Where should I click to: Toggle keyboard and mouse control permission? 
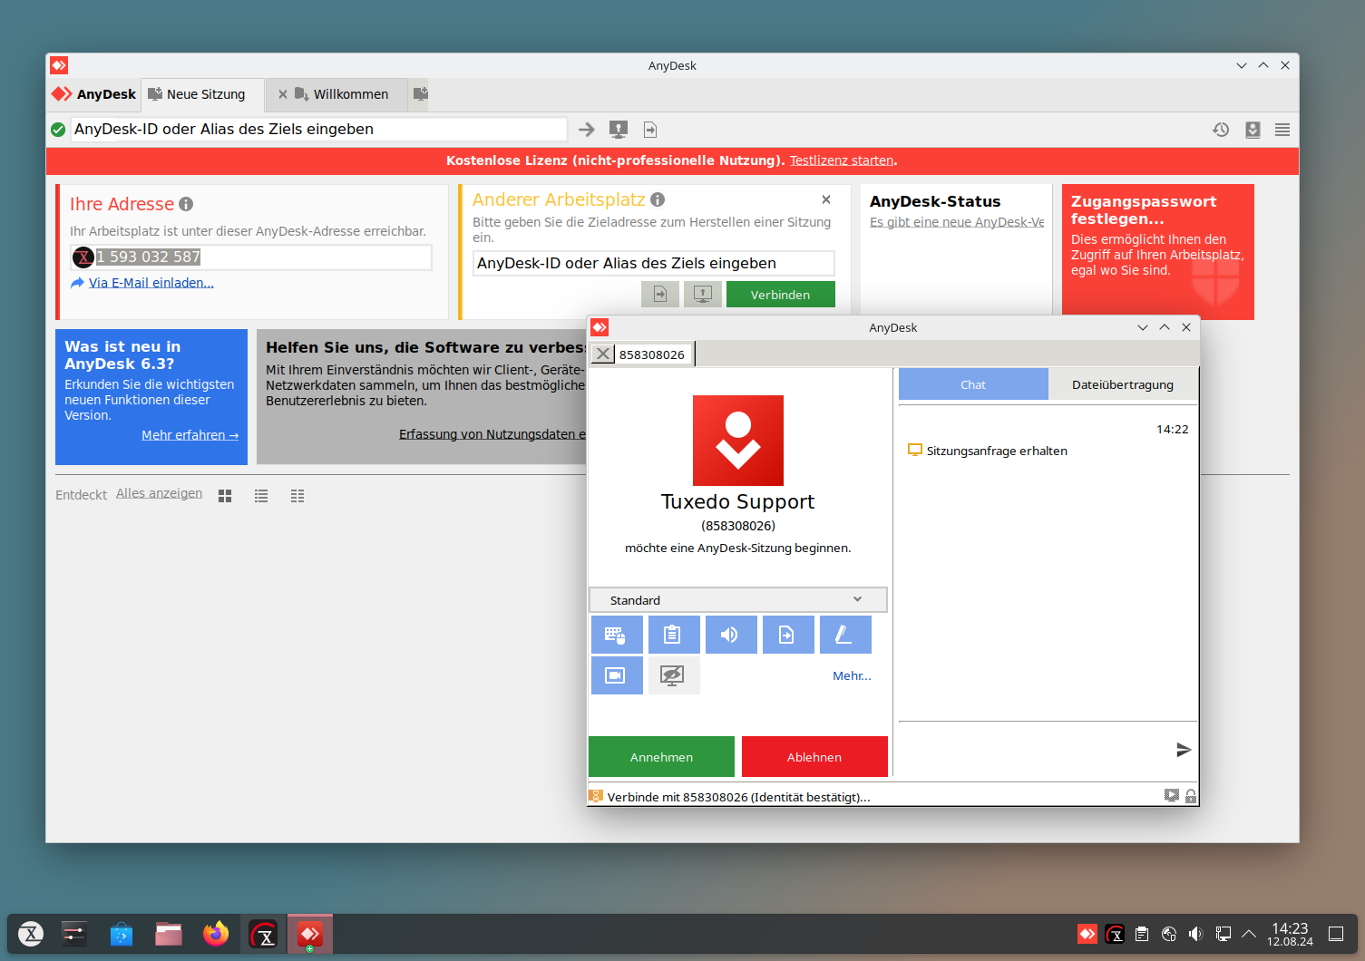pos(617,635)
